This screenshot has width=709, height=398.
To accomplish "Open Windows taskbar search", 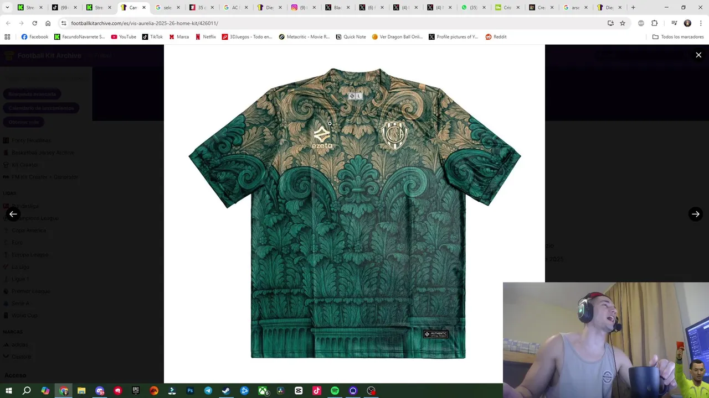I will [x=27, y=391].
